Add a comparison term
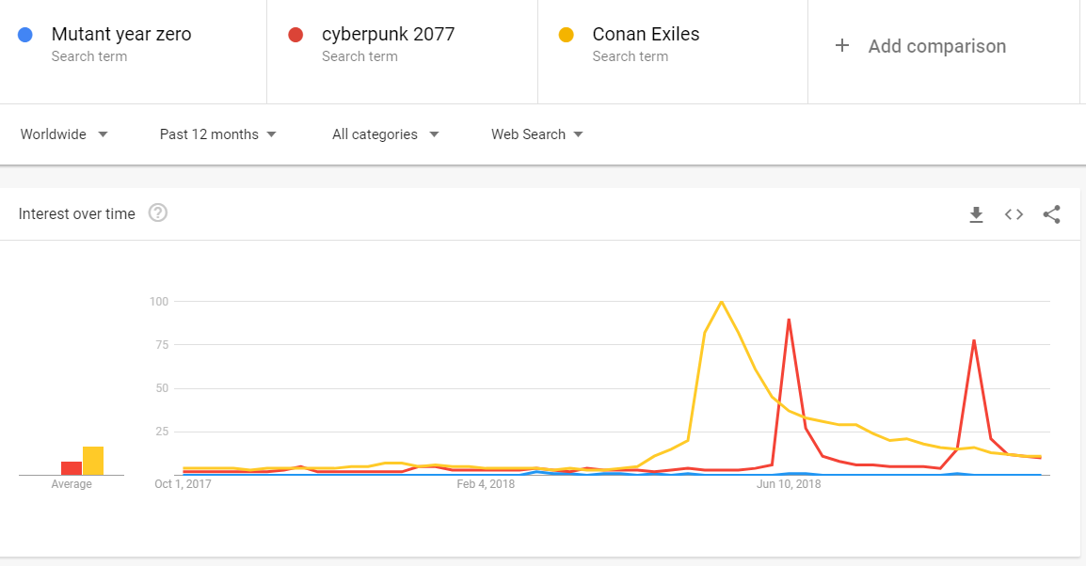1086x566 pixels. 937,46
